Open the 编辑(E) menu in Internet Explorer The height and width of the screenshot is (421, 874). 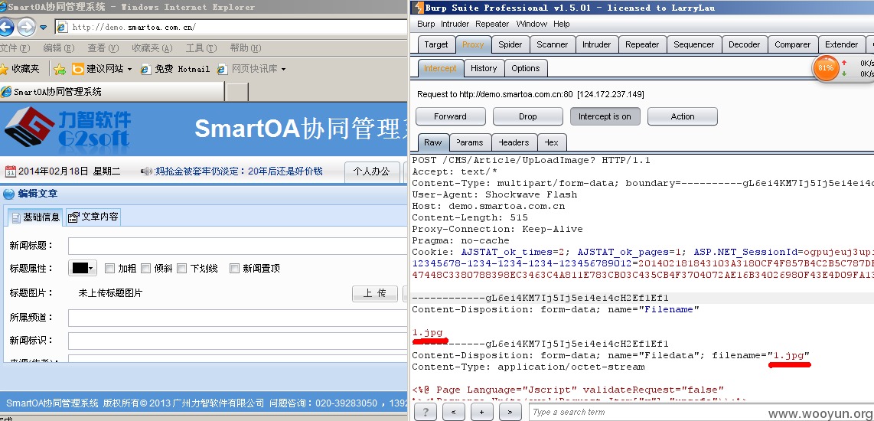coord(58,48)
